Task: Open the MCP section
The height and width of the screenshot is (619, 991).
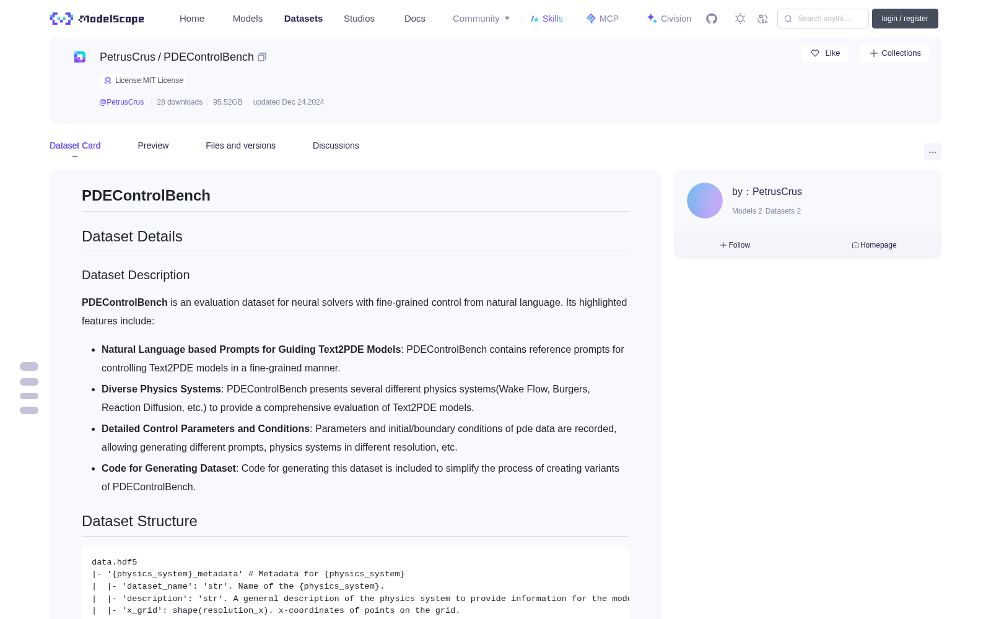Action: [602, 19]
